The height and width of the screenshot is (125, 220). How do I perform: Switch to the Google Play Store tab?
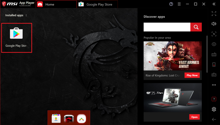click(x=97, y=4)
